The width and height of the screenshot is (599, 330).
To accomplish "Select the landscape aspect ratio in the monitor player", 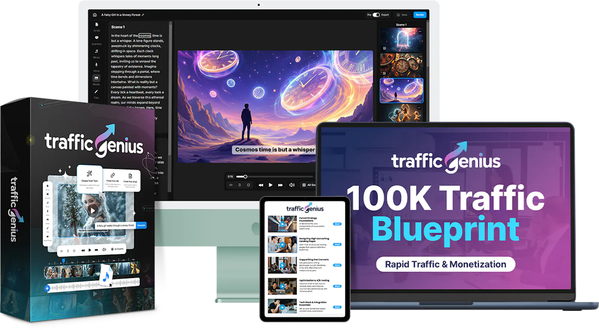I will [231, 185].
